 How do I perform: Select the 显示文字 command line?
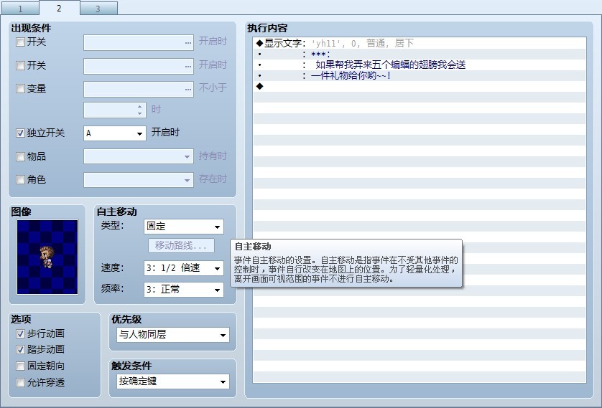pos(420,43)
